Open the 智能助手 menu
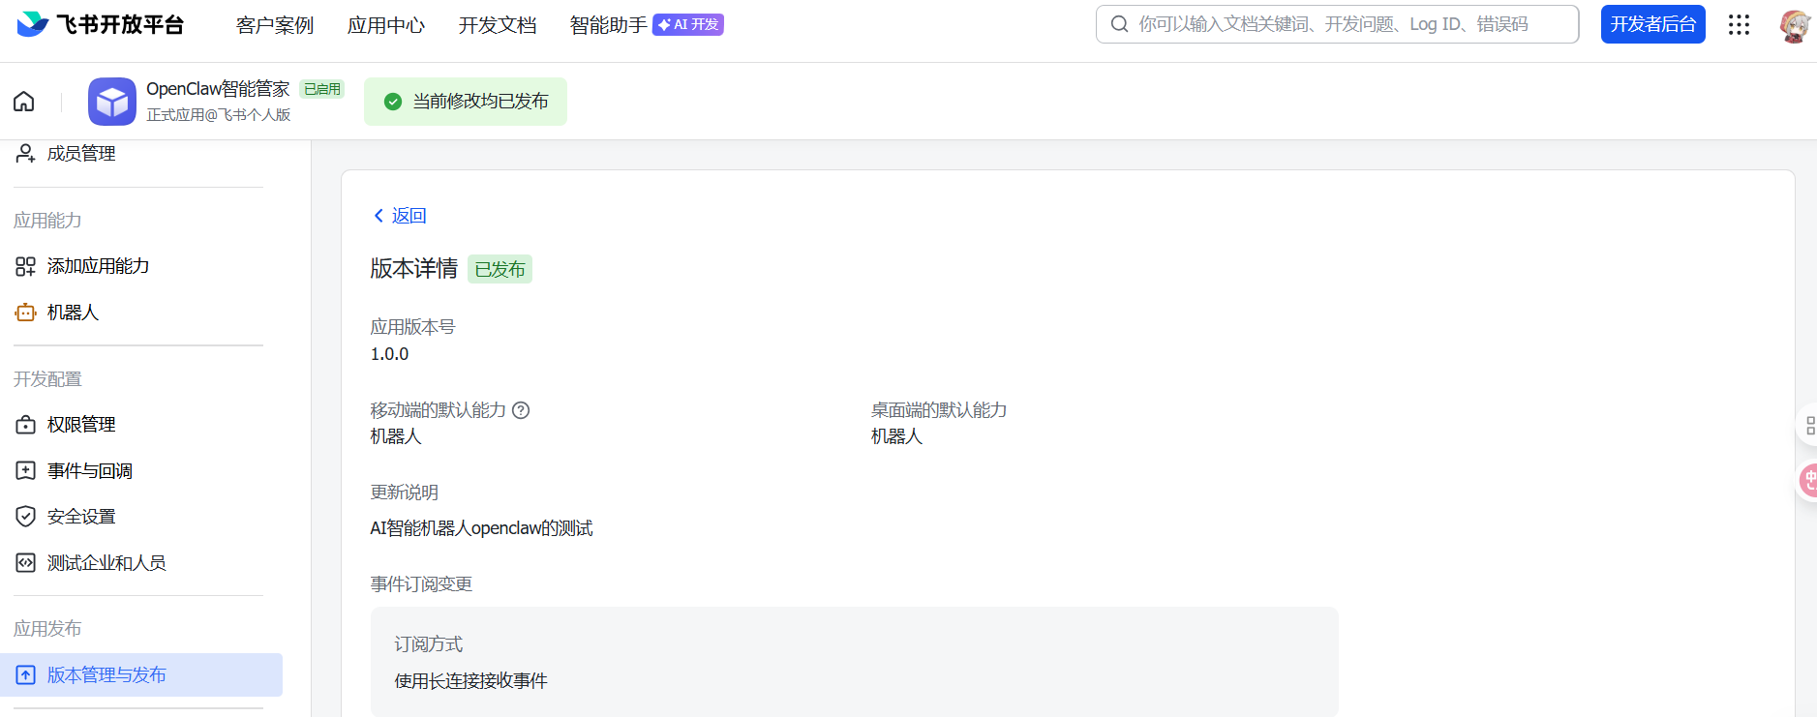 click(x=608, y=25)
